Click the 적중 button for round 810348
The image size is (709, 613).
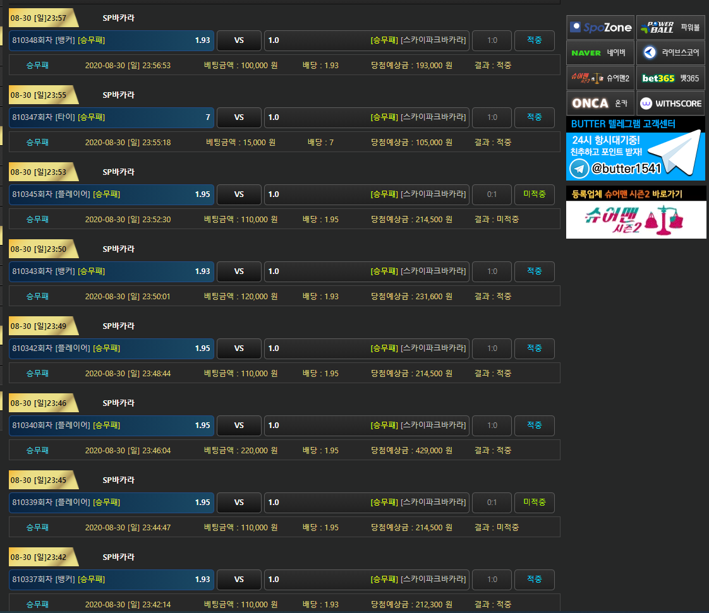pos(534,40)
